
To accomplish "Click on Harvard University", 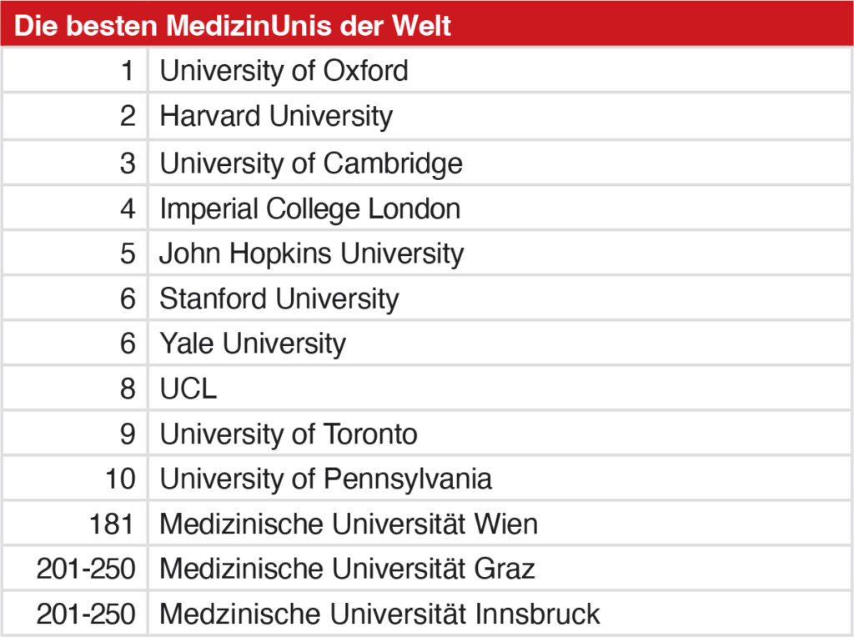I will coord(276,116).
